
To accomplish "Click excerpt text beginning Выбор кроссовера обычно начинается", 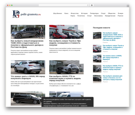I will pyautogui.click(x=65, y=85).
